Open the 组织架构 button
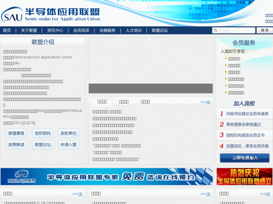Screen dimensions: 273x204 (x=42, y=133)
